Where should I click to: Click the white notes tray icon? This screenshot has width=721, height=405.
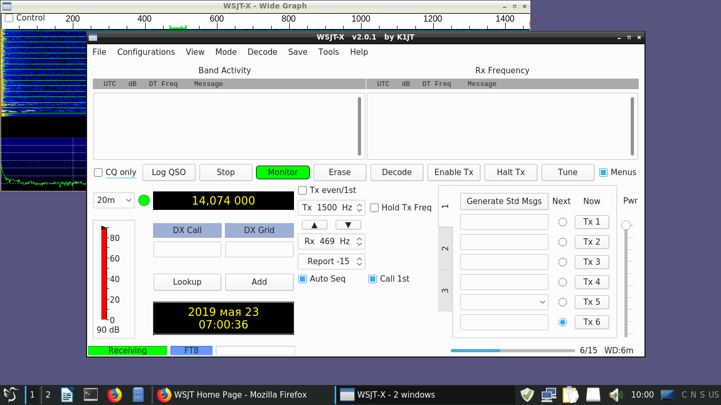(x=593, y=394)
